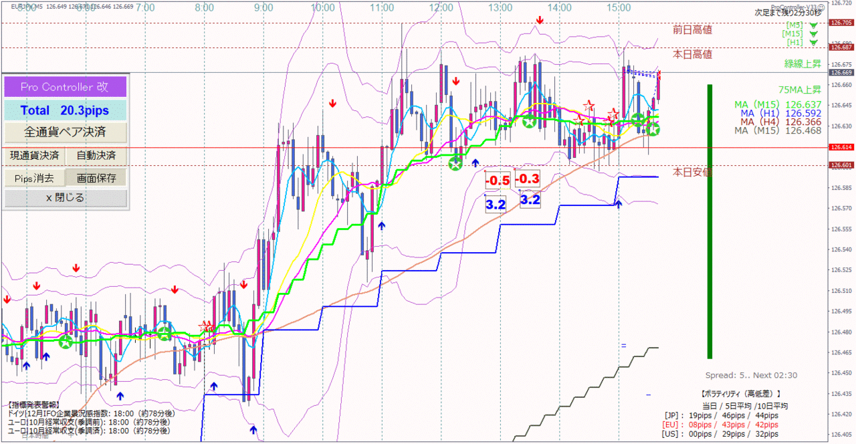Click the M15 trend down-arrow icon
Viewport: 856px width, 444px height.
813,34
